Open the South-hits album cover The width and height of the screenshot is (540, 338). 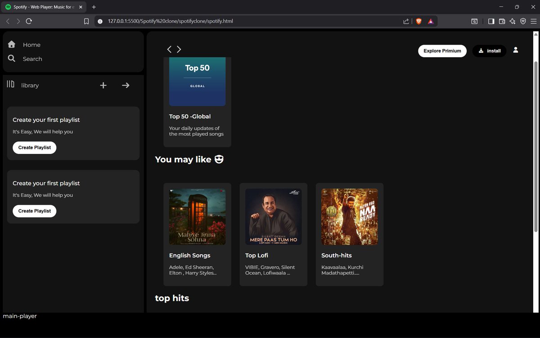pyautogui.click(x=350, y=217)
